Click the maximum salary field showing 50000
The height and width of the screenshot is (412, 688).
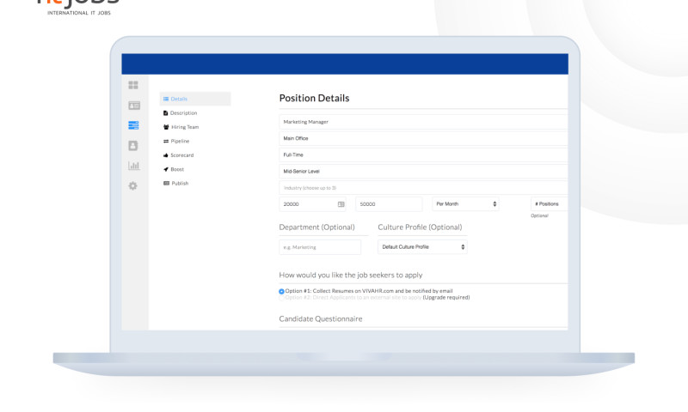[389, 204]
